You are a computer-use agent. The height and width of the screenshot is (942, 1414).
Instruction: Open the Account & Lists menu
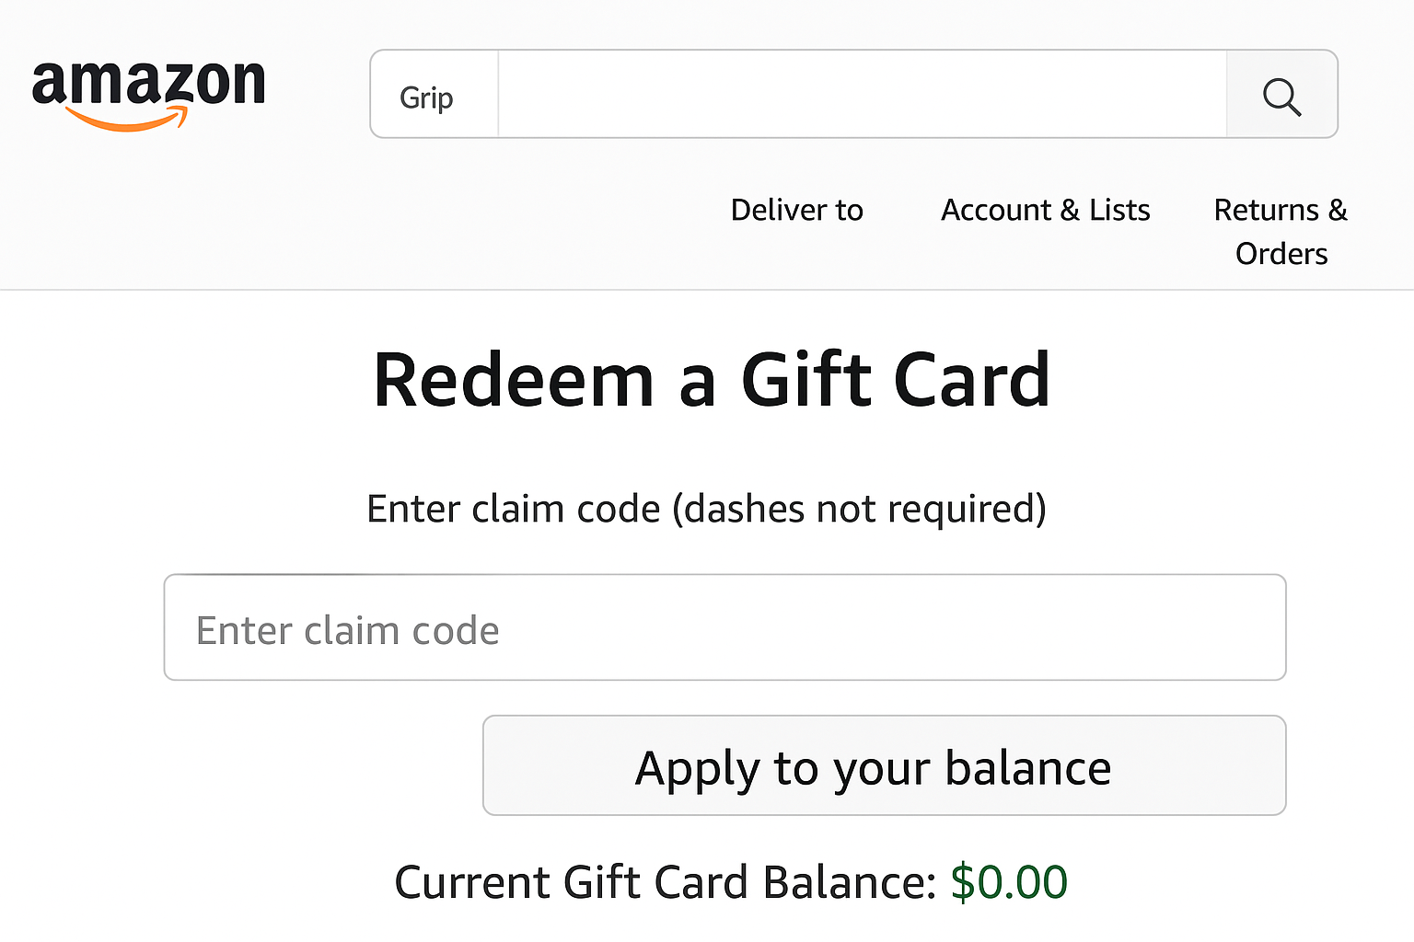point(1045,211)
